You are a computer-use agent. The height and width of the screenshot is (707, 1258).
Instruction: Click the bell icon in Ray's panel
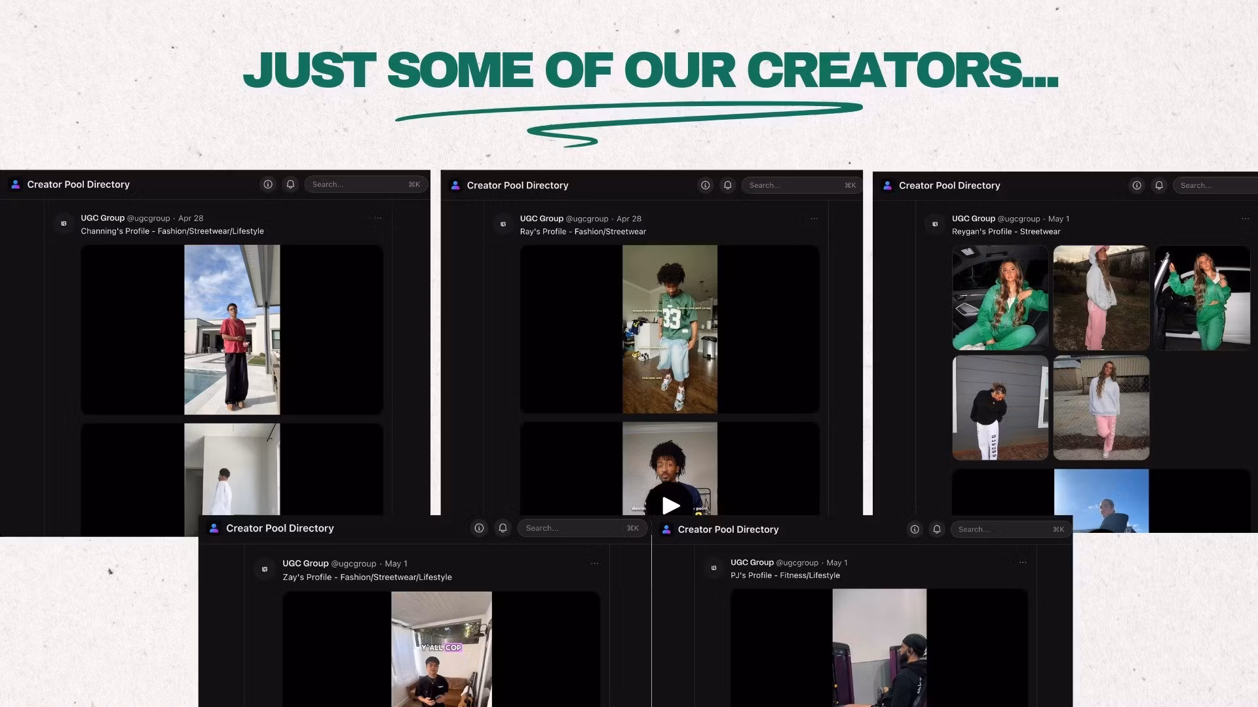coord(727,185)
